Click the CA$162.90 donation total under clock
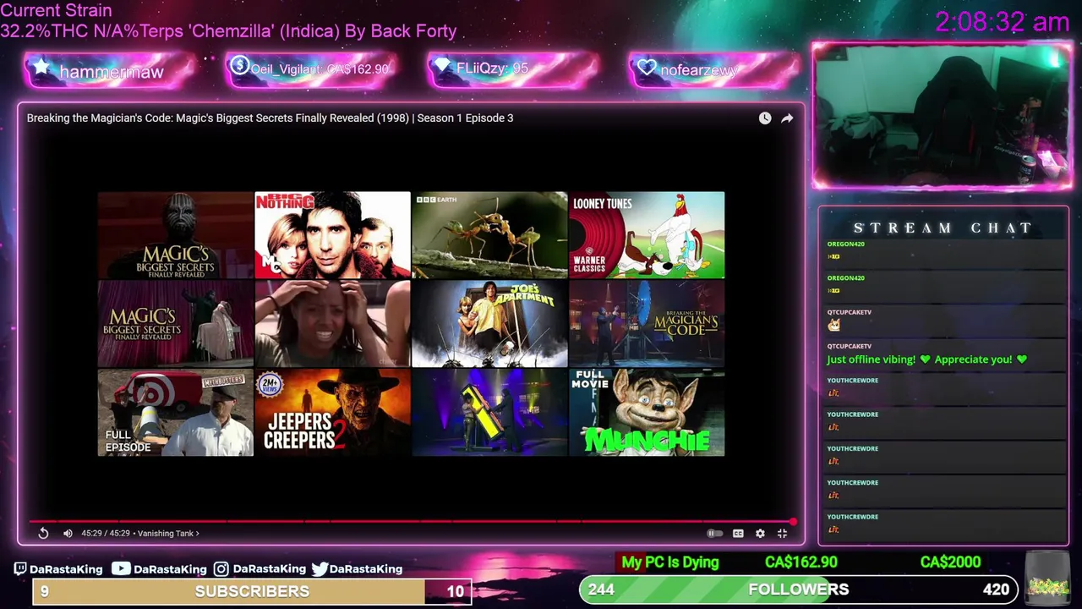The width and height of the screenshot is (1082, 609). (x=801, y=562)
